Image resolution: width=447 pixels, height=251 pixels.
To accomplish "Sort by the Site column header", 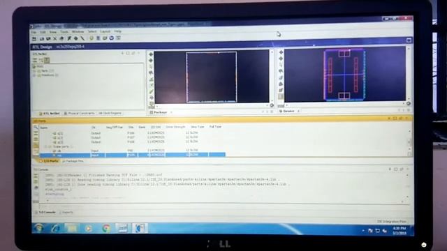I will pos(131,127).
